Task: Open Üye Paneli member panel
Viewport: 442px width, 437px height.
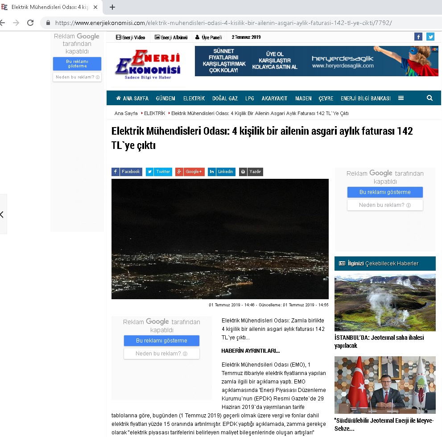Action: [x=209, y=37]
